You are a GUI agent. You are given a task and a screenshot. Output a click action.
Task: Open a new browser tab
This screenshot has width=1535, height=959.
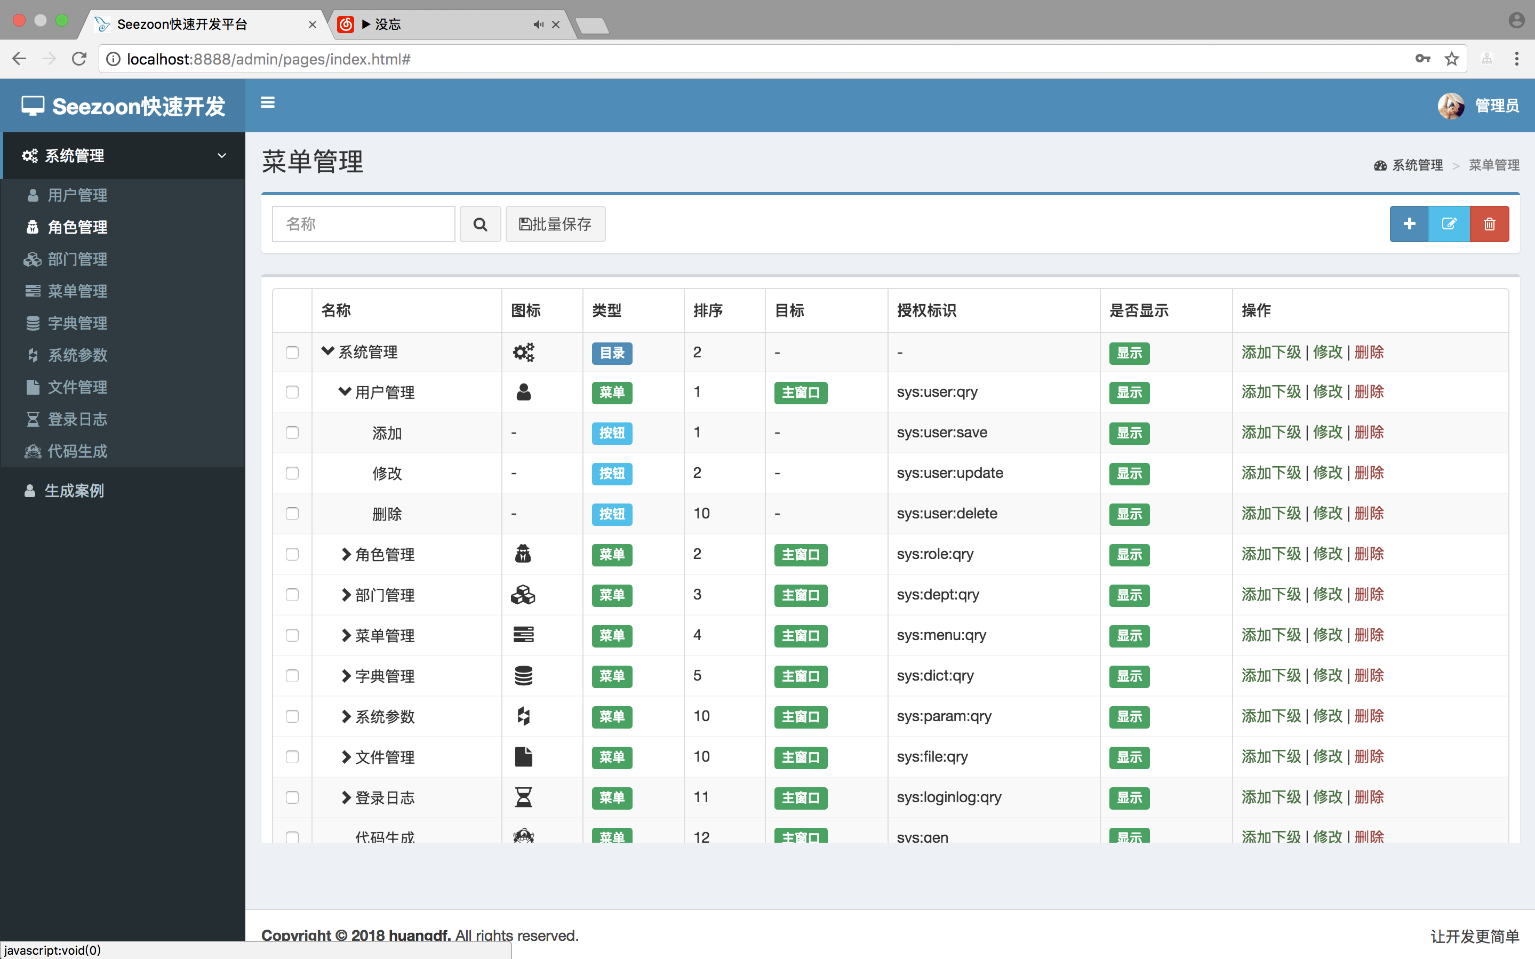click(x=592, y=26)
